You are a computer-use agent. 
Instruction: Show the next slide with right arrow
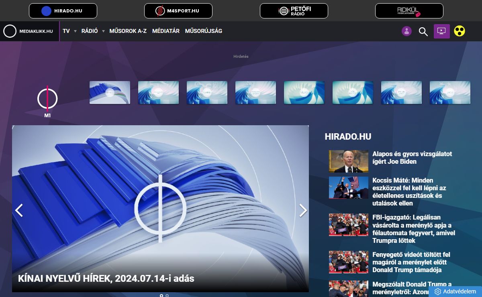(303, 210)
